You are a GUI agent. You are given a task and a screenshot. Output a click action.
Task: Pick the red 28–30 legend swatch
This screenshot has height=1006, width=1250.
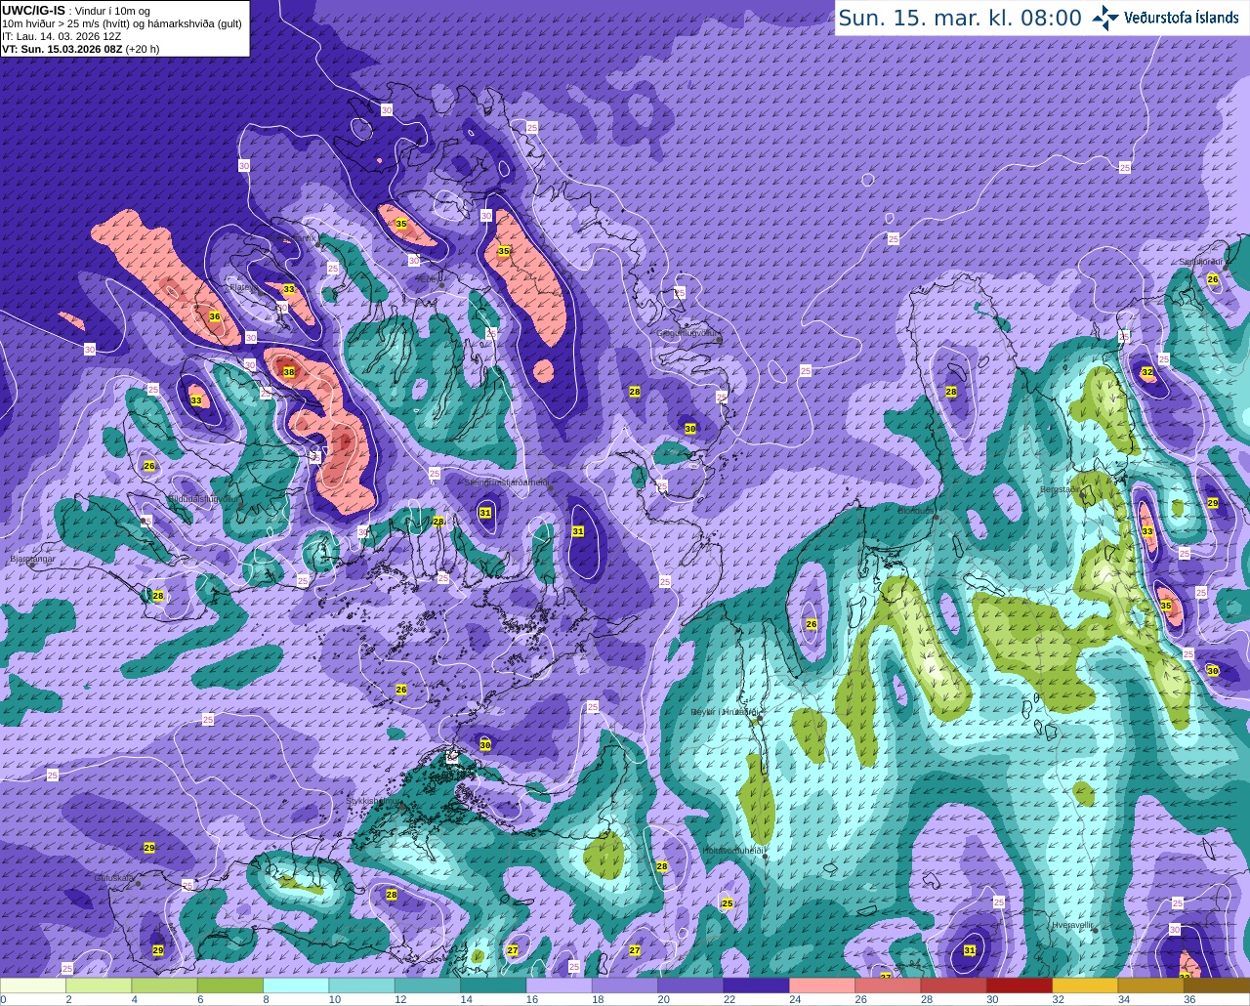pyautogui.click(x=953, y=985)
